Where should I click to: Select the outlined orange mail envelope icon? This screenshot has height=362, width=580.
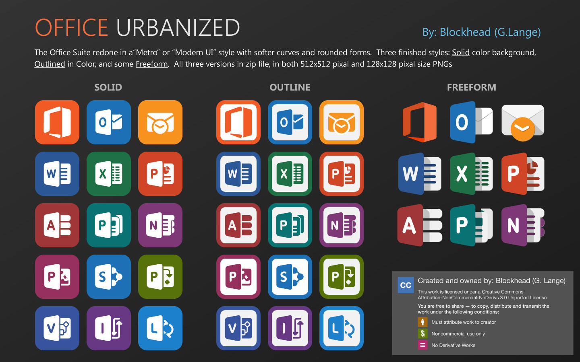click(x=342, y=122)
